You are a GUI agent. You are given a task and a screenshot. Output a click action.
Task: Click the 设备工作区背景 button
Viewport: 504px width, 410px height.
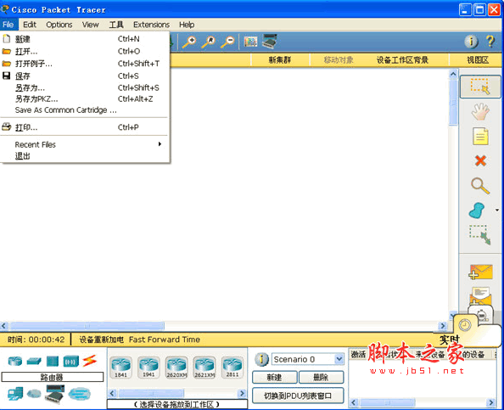tap(402, 59)
